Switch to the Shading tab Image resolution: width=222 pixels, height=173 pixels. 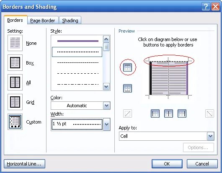click(x=70, y=21)
